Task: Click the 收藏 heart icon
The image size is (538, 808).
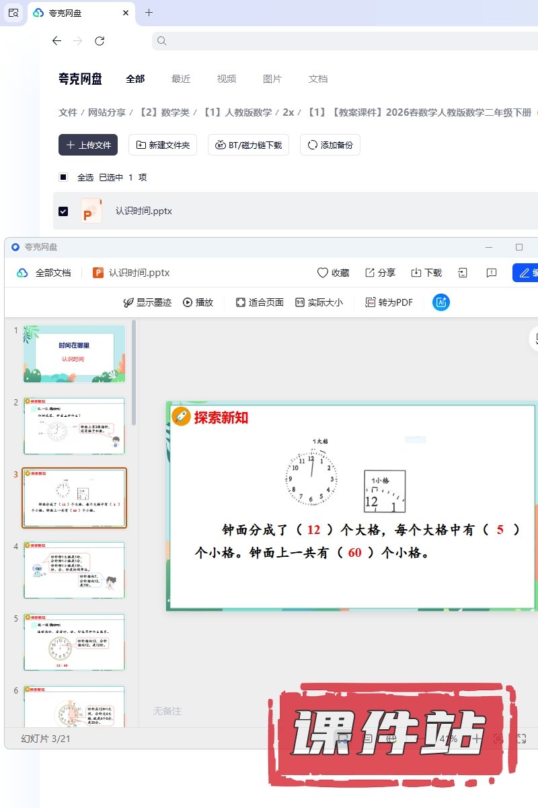Action: tap(323, 273)
